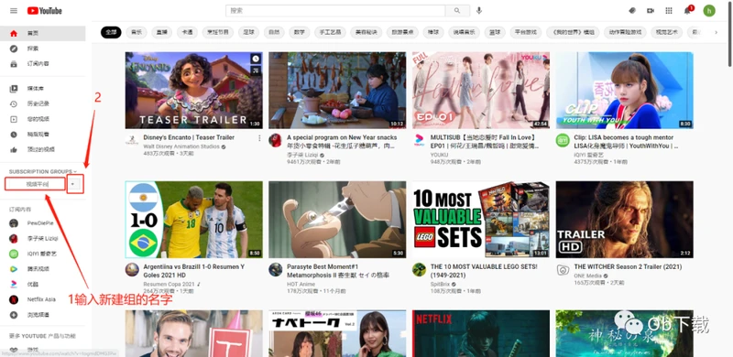Open more options for Disney's Encanto video
The width and height of the screenshot is (733, 357).
click(x=259, y=138)
